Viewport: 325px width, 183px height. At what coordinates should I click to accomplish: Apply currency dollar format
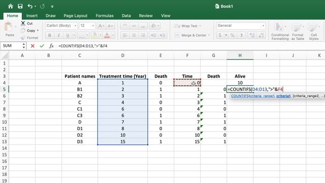[220, 35]
